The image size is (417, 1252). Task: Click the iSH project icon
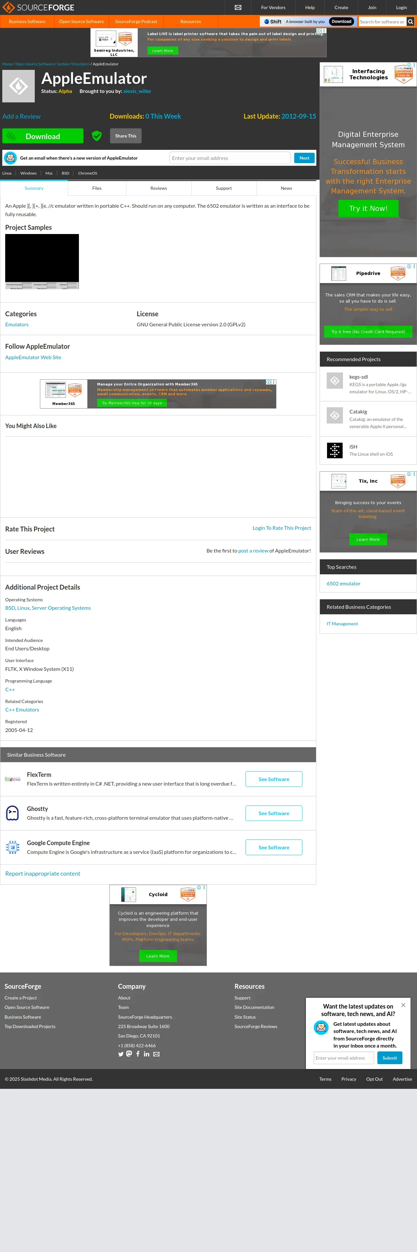[x=335, y=450]
